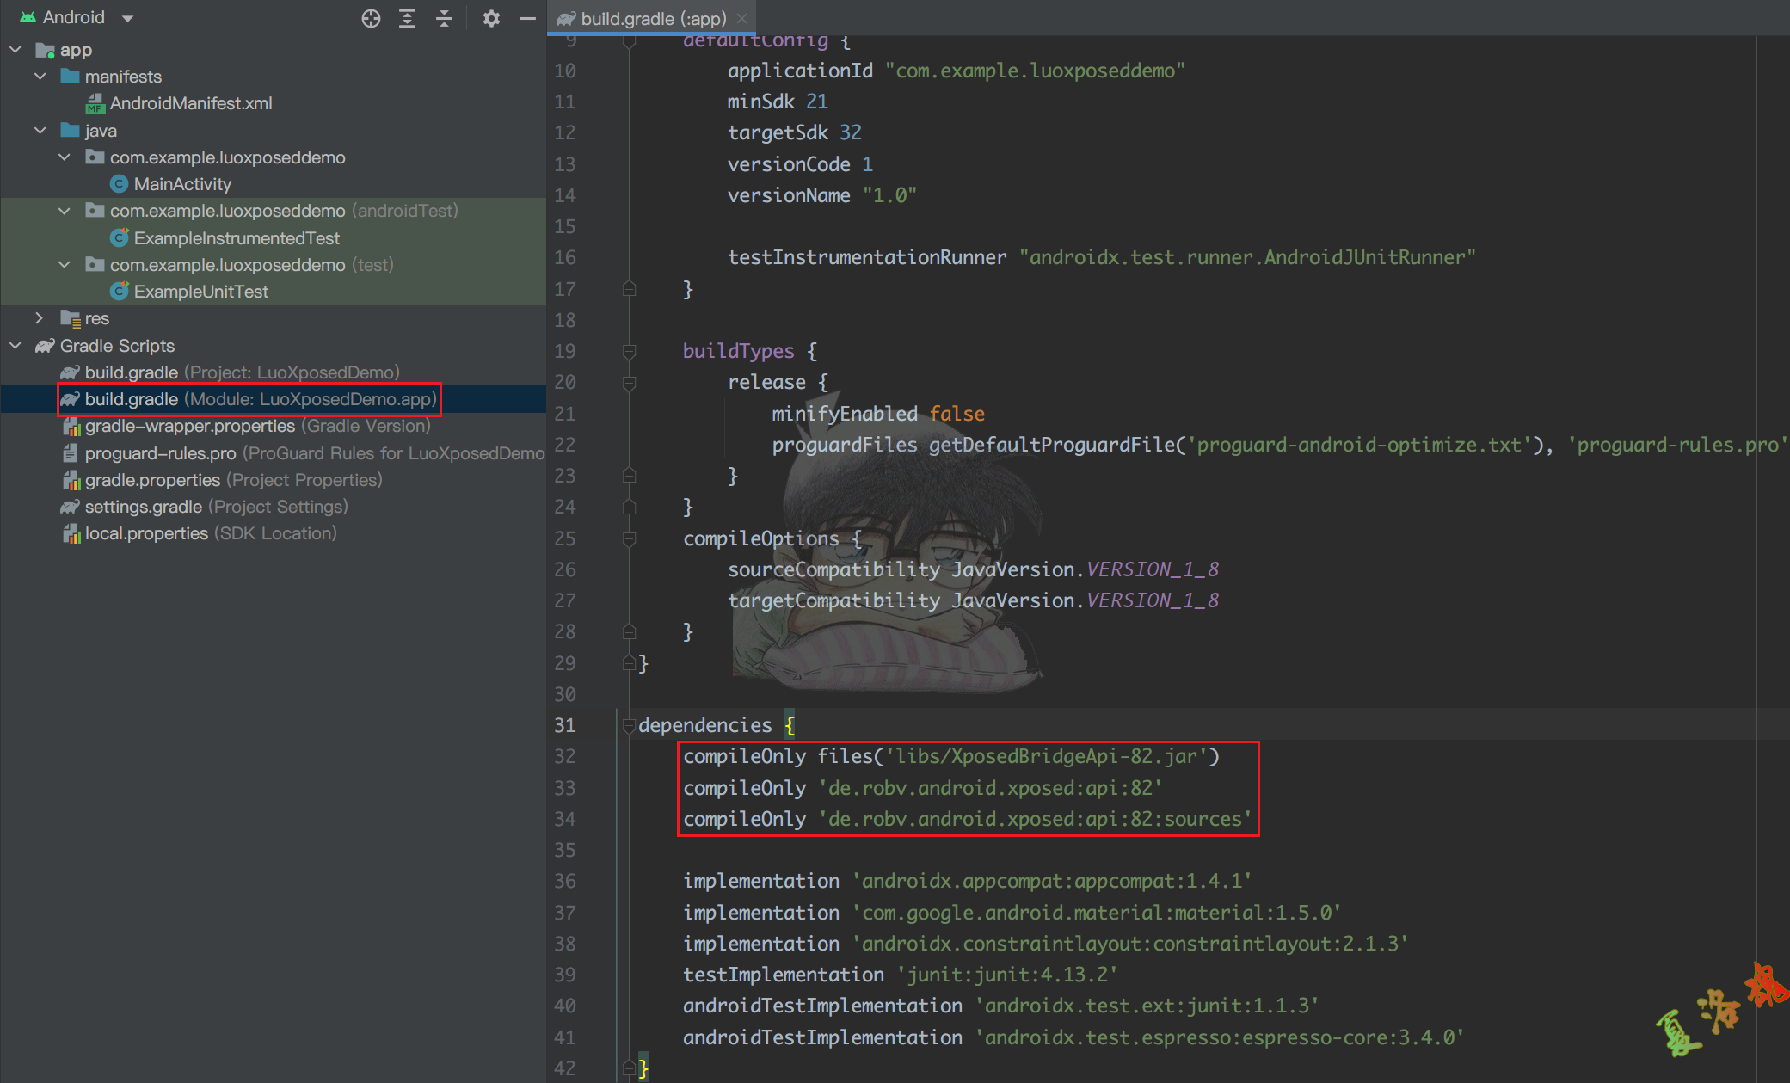This screenshot has height=1083, width=1790.
Task: Collapse the Gradle Scripts section
Action: pyautogui.click(x=15, y=346)
